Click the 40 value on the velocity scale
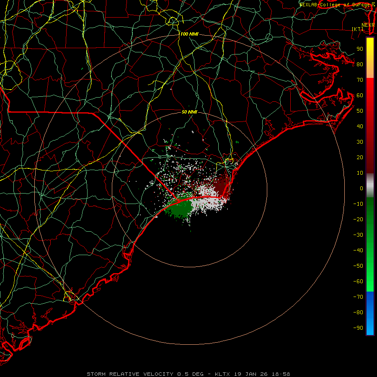 tap(360, 127)
